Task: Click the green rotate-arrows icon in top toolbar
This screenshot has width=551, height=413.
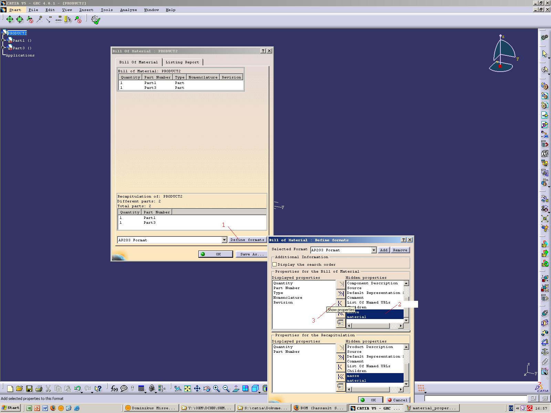Action: (x=20, y=20)
